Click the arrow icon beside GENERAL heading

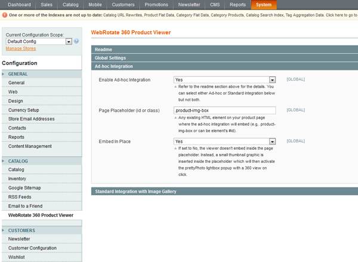[x=4, y=74]
